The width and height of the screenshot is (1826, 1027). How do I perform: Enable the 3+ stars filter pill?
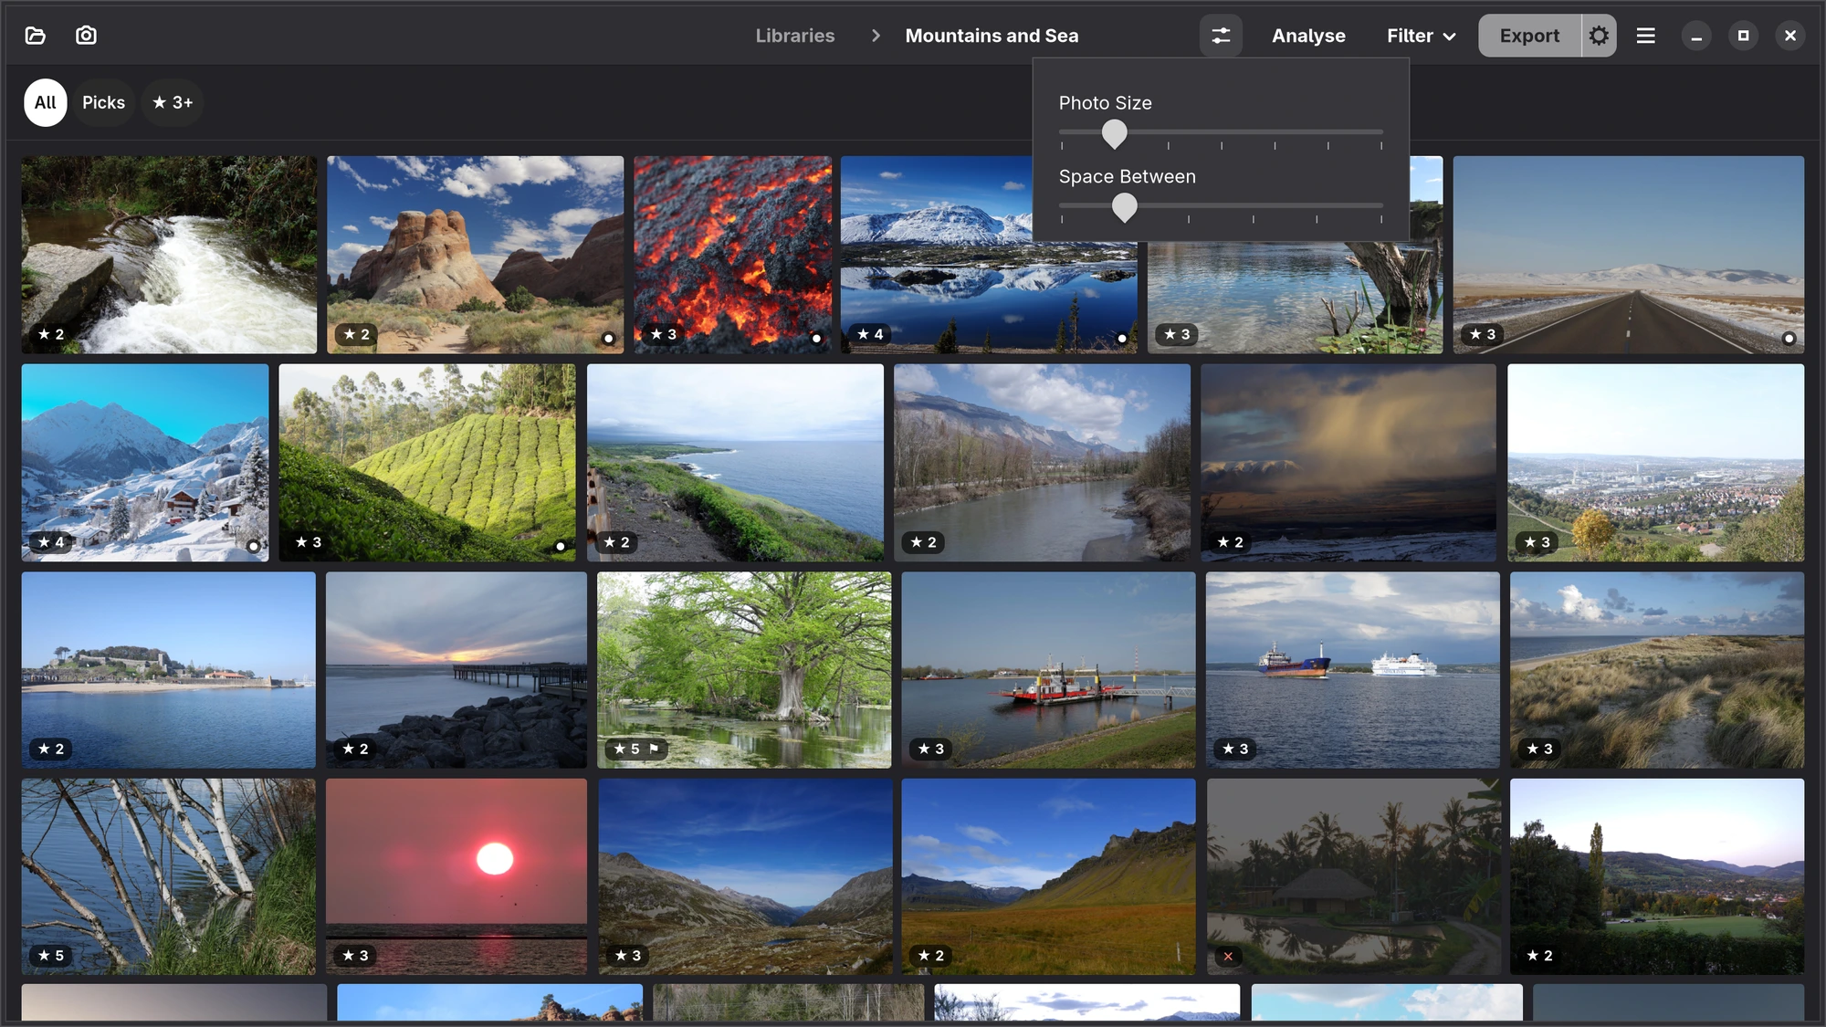[173, 102]
